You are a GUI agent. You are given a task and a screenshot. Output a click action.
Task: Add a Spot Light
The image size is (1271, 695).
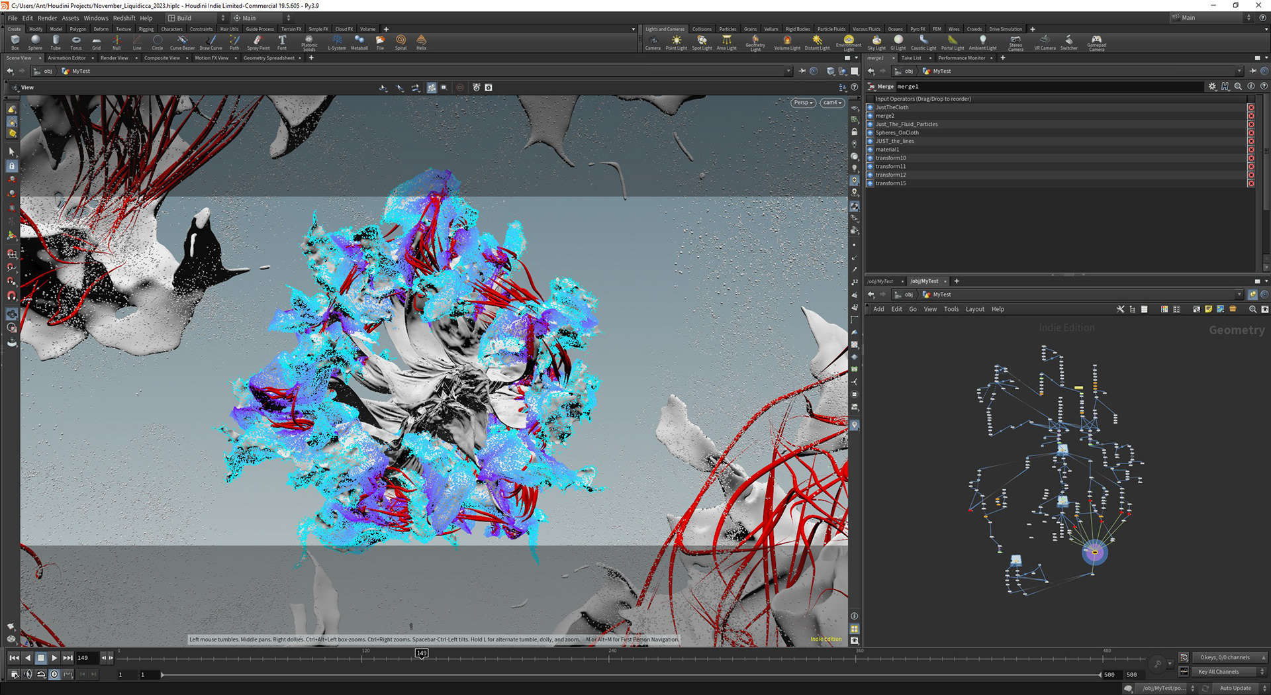[702, 42]
